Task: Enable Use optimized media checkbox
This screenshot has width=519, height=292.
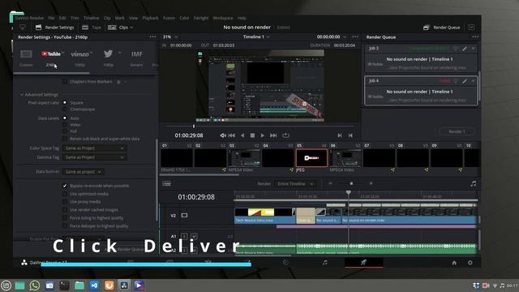Action: pos(65,194)
